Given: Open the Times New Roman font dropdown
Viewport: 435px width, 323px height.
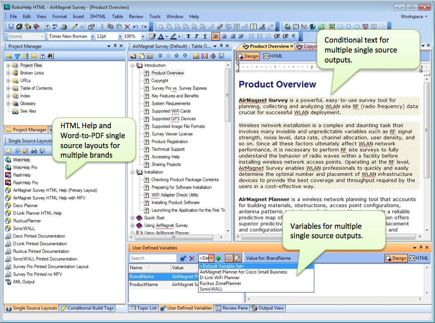Looking at the screenshot, I should pyautogui.click(x=93, y=36).
